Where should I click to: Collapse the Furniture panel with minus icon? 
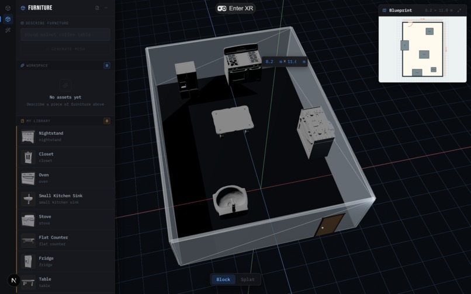pyautogui.click(x=106, y=8)
